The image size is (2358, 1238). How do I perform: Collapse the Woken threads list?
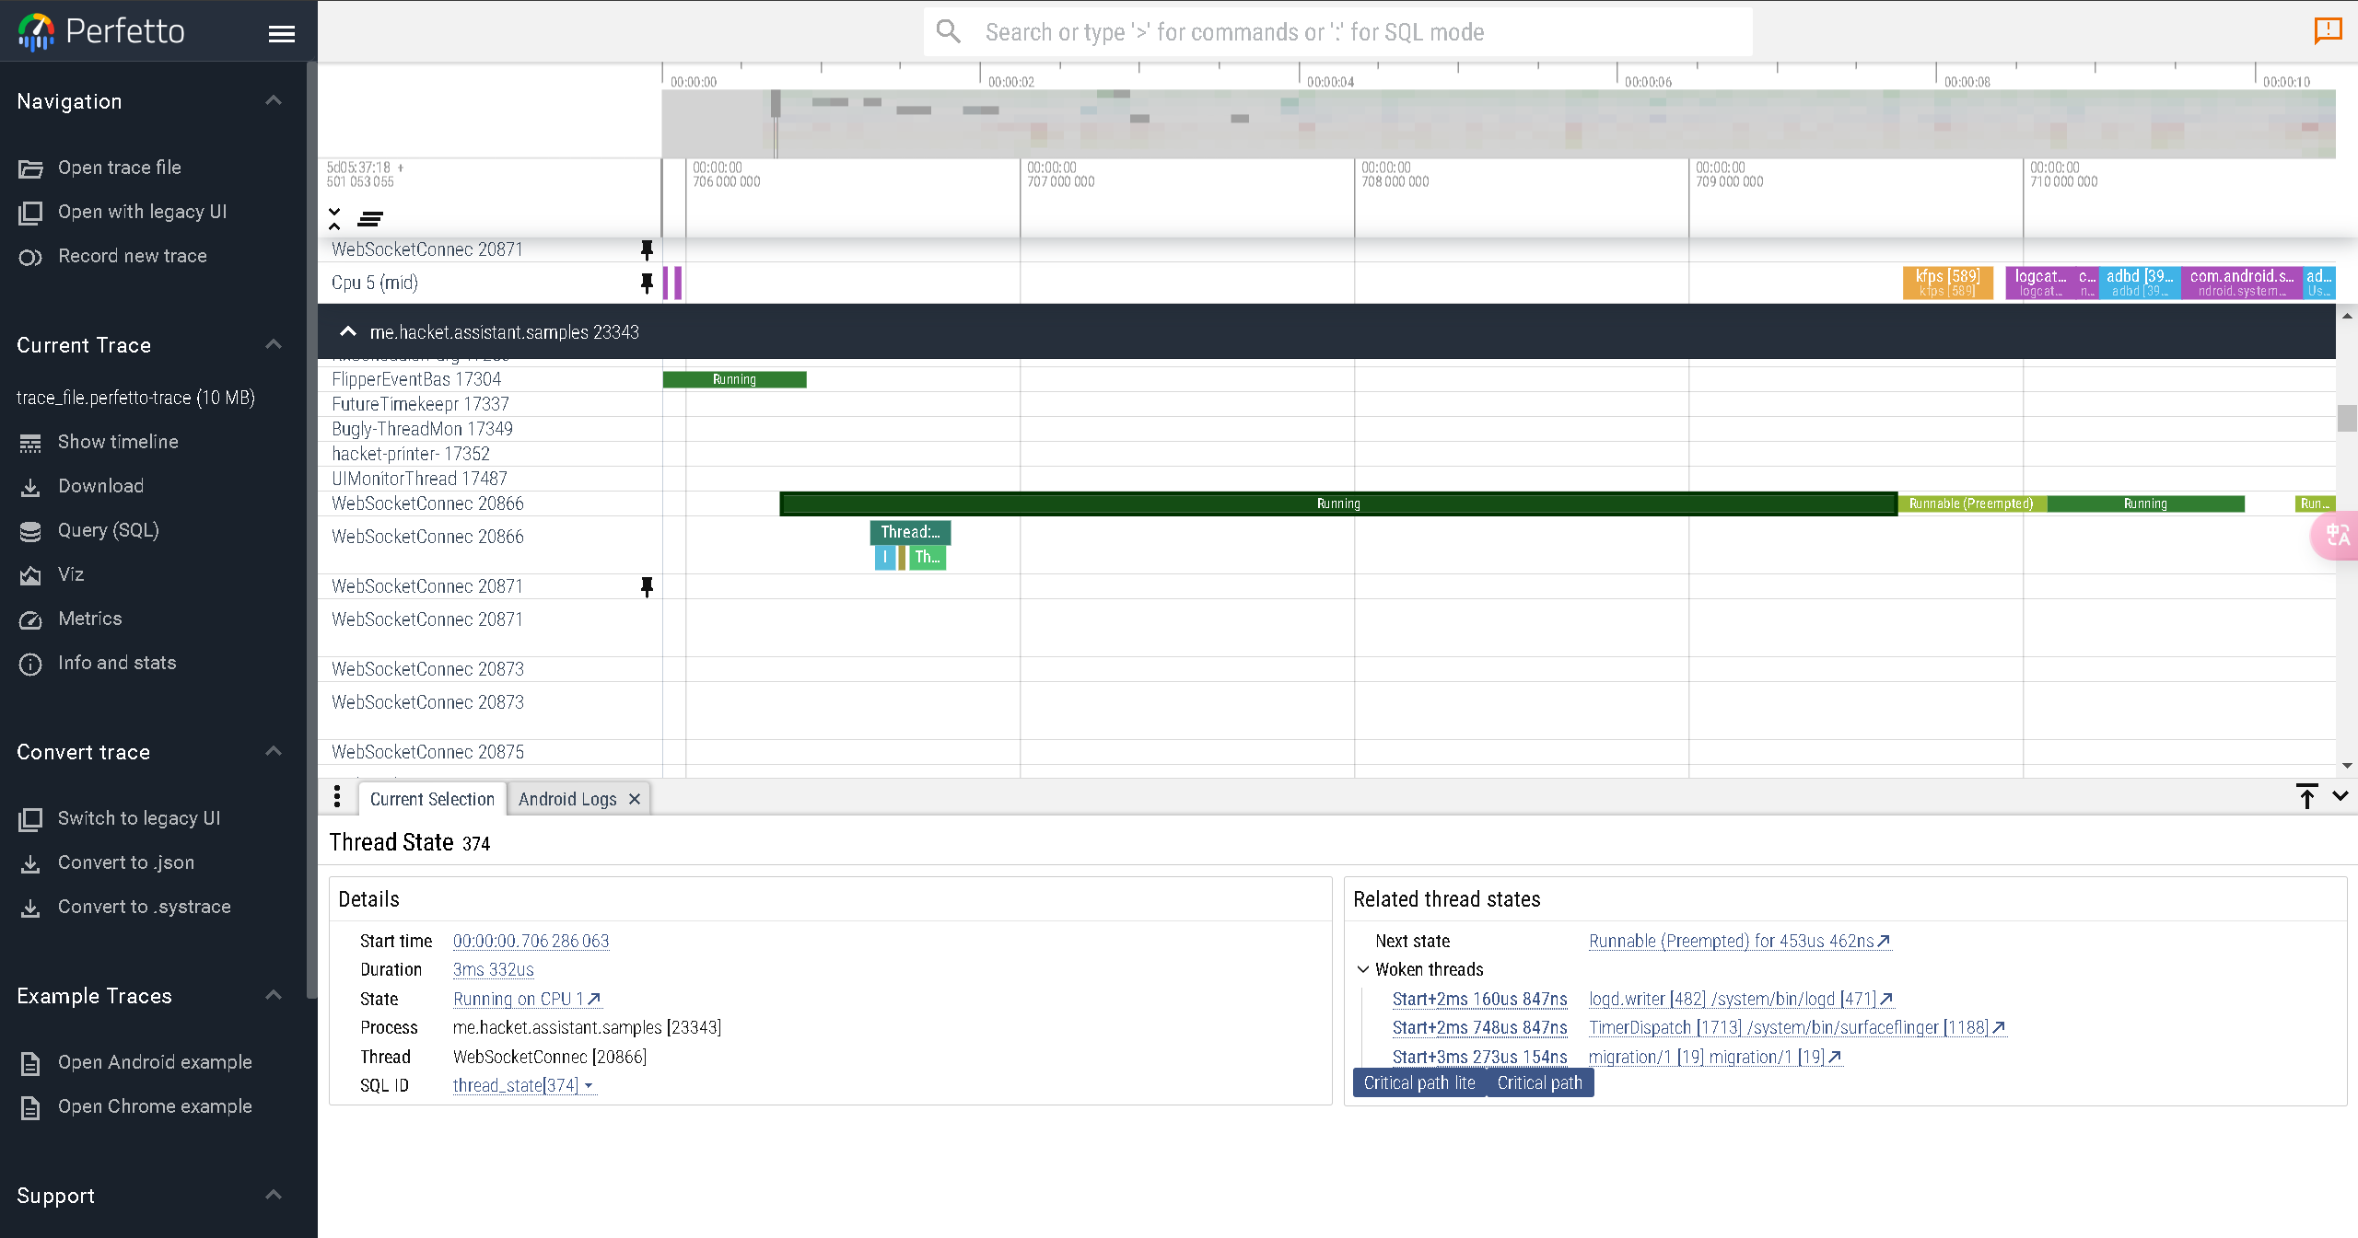click(x=1363, y=969)
